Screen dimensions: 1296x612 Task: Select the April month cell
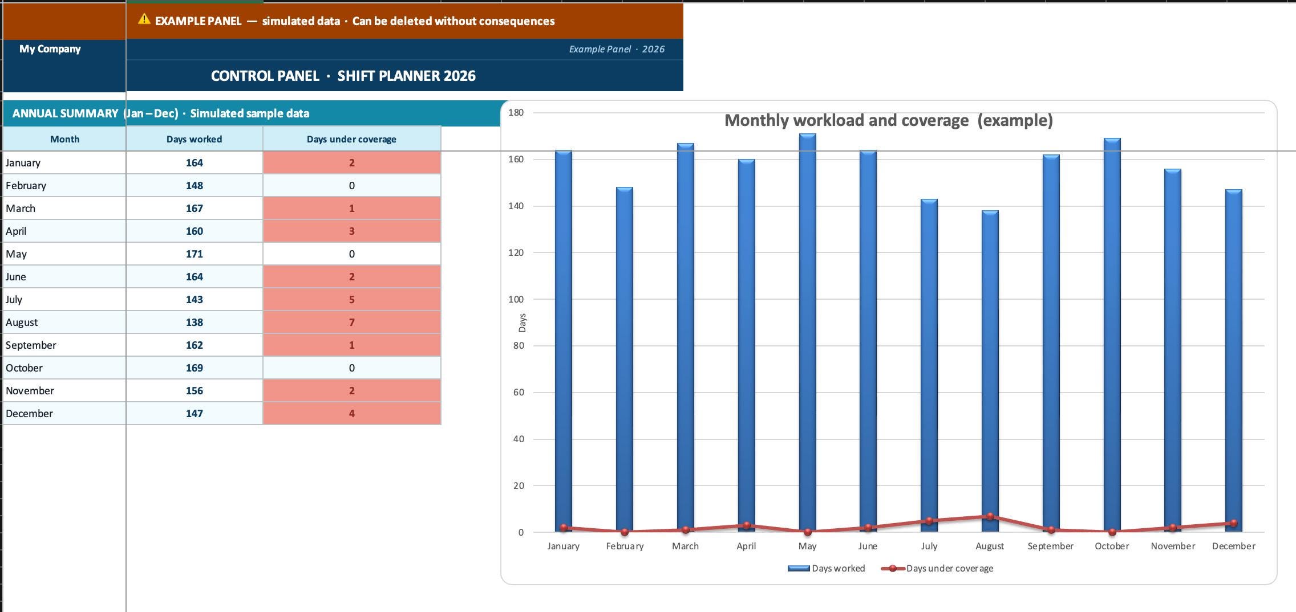(x=64, y=231)
